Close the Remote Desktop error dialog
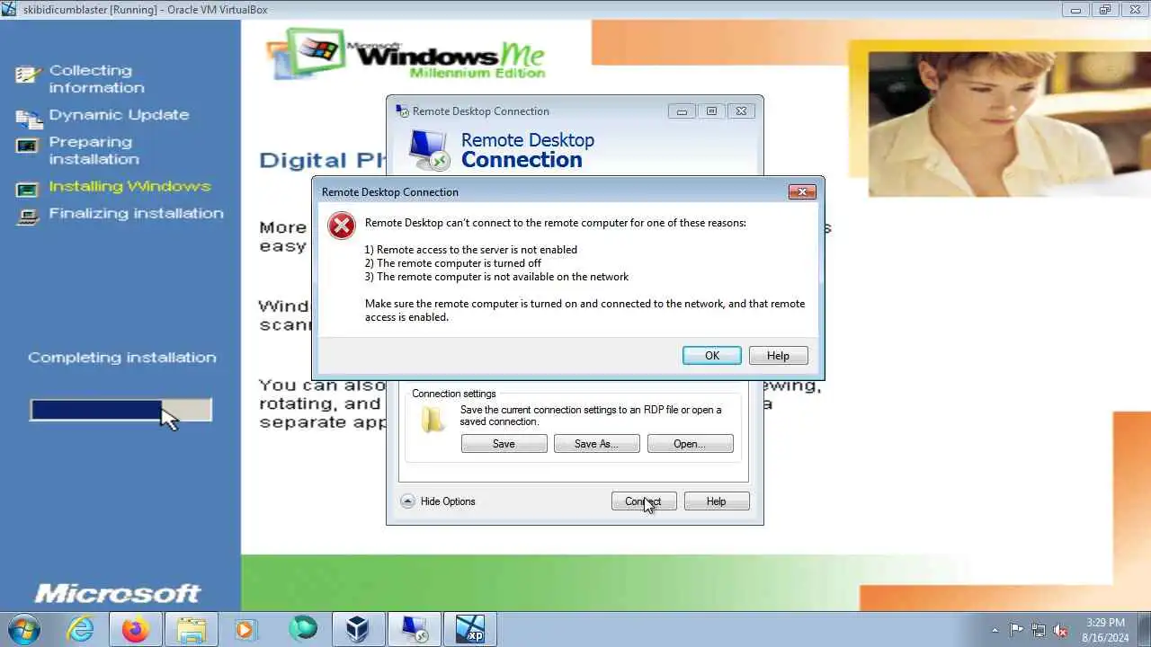1151x647 pixels. point(801,191)
